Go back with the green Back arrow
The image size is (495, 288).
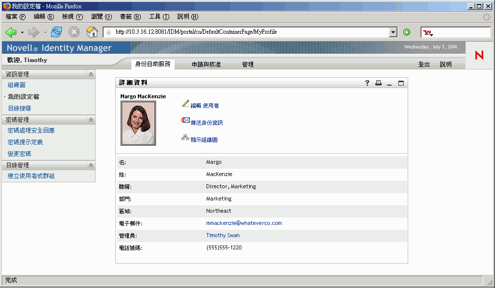click(11, 32)
